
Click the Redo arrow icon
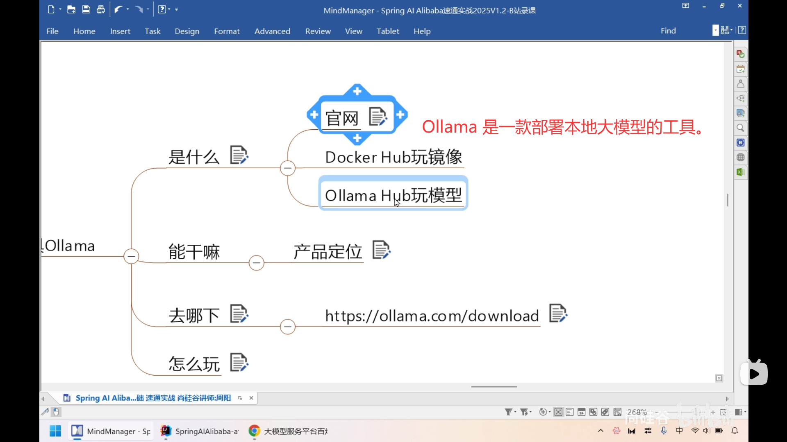(139, 9)
